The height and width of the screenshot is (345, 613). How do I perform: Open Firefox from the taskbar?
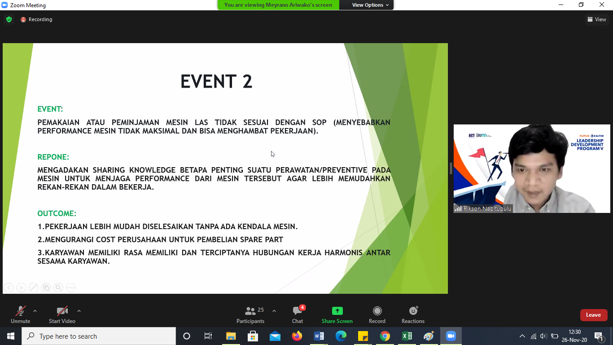[x=297, y=336]
